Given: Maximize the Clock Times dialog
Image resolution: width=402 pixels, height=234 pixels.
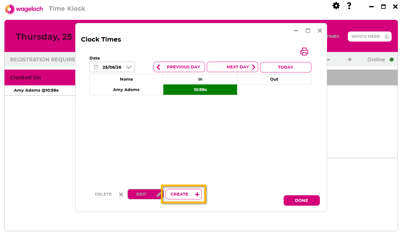Looking at the screenshot, I should (x=308, y=31).
